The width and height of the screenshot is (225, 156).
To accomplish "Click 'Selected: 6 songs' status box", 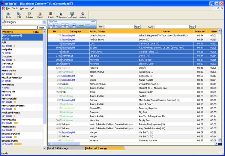I will (105, 148).
